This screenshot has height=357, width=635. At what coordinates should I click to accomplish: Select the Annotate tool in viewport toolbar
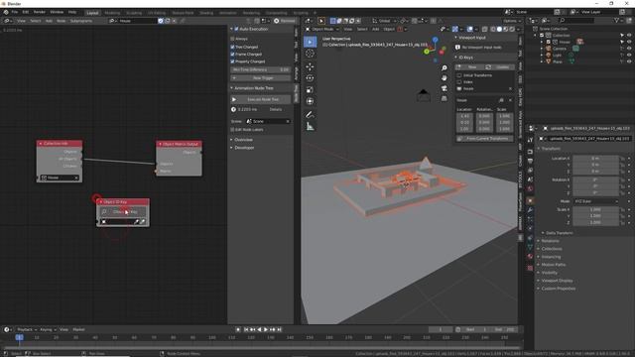tap(310, 115)
